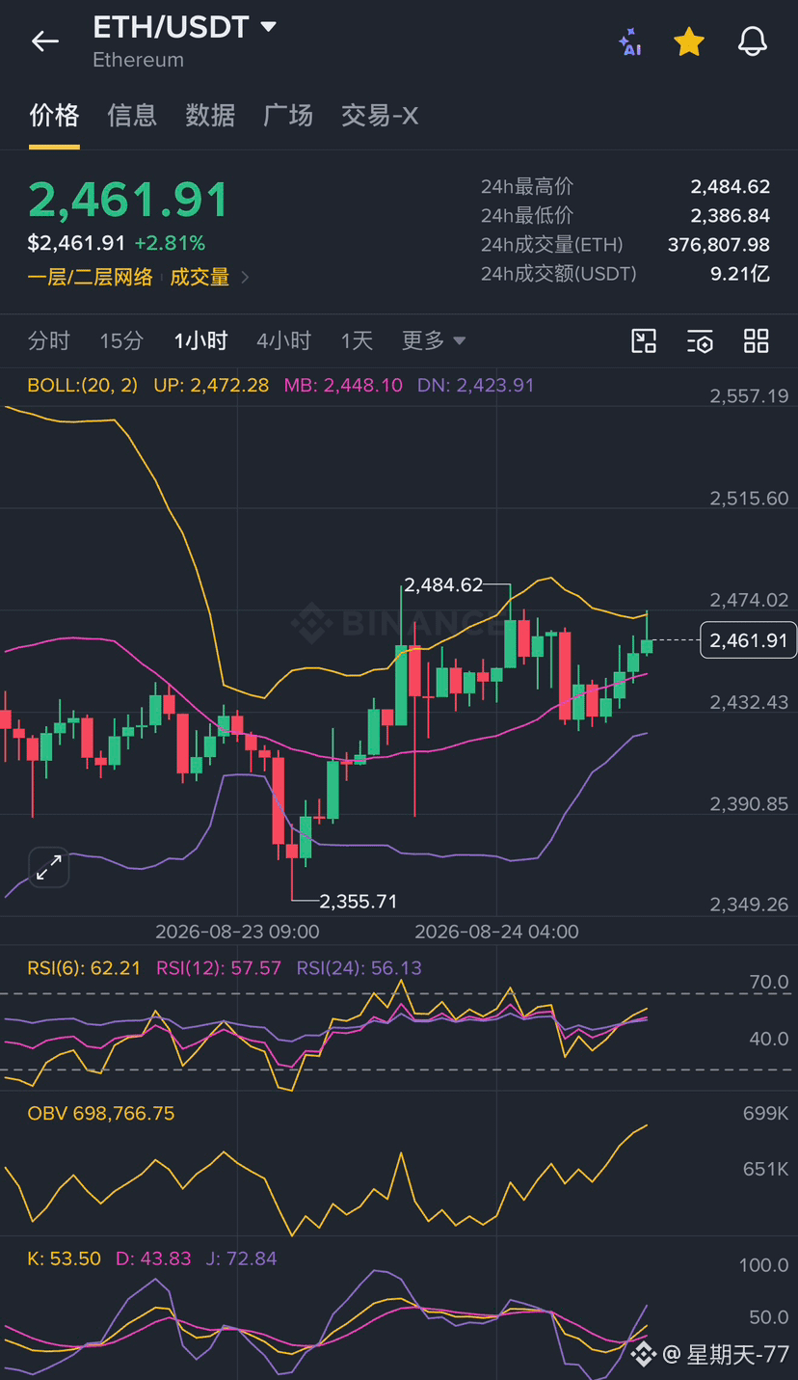Tap the large 2,461.91 price
This screenshot has width=798, height=1380.
pos(128,201)
